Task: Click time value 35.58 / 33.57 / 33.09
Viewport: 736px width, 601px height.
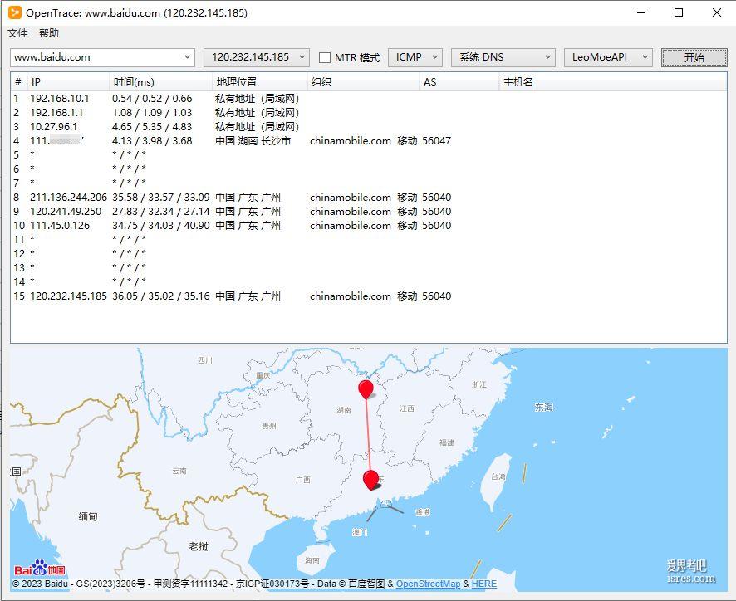Action: pyautogui.click(x=160, y=197)
